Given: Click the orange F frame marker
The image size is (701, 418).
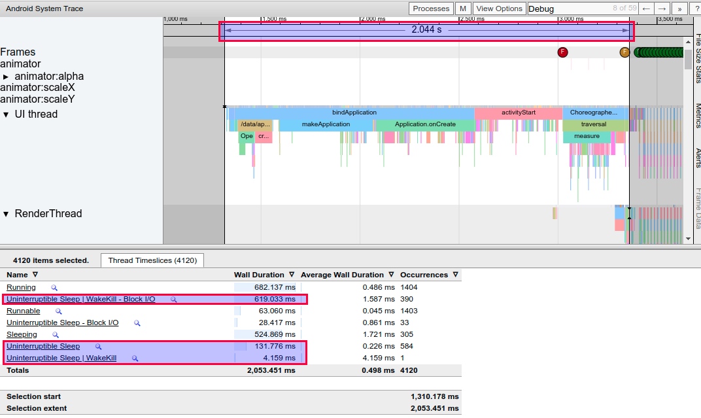Looking at the screenshot, I should [x=624, y=52].
